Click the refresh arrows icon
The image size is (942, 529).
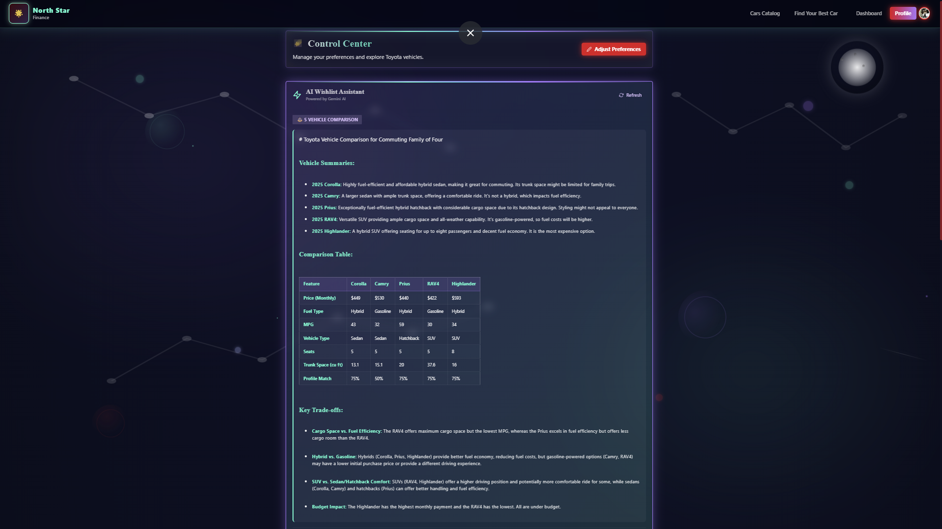(x=621, y=95)
